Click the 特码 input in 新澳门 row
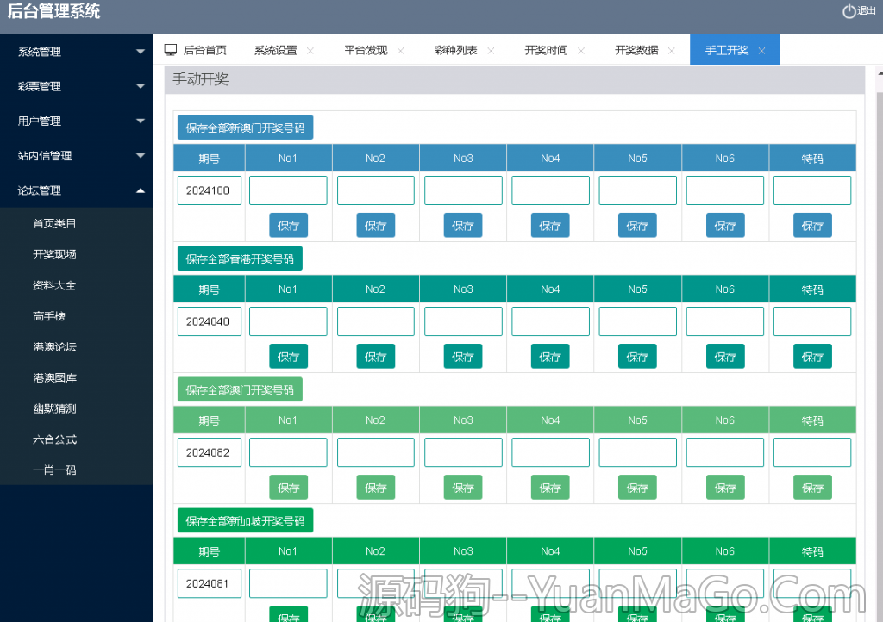The image size is (883, 622). (x=811, y=190)
